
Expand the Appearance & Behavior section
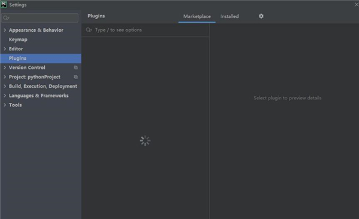[5, 30]
